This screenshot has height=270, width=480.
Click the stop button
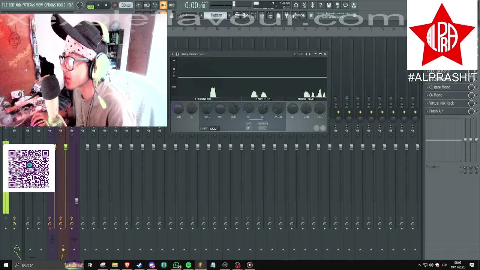coord(106,5)
